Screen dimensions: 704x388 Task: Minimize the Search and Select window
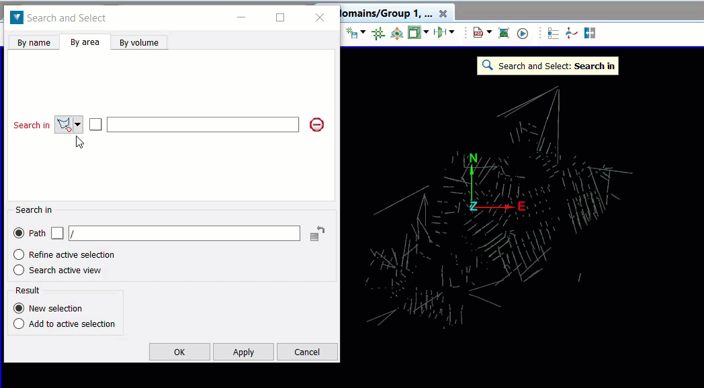pos(241,17)
